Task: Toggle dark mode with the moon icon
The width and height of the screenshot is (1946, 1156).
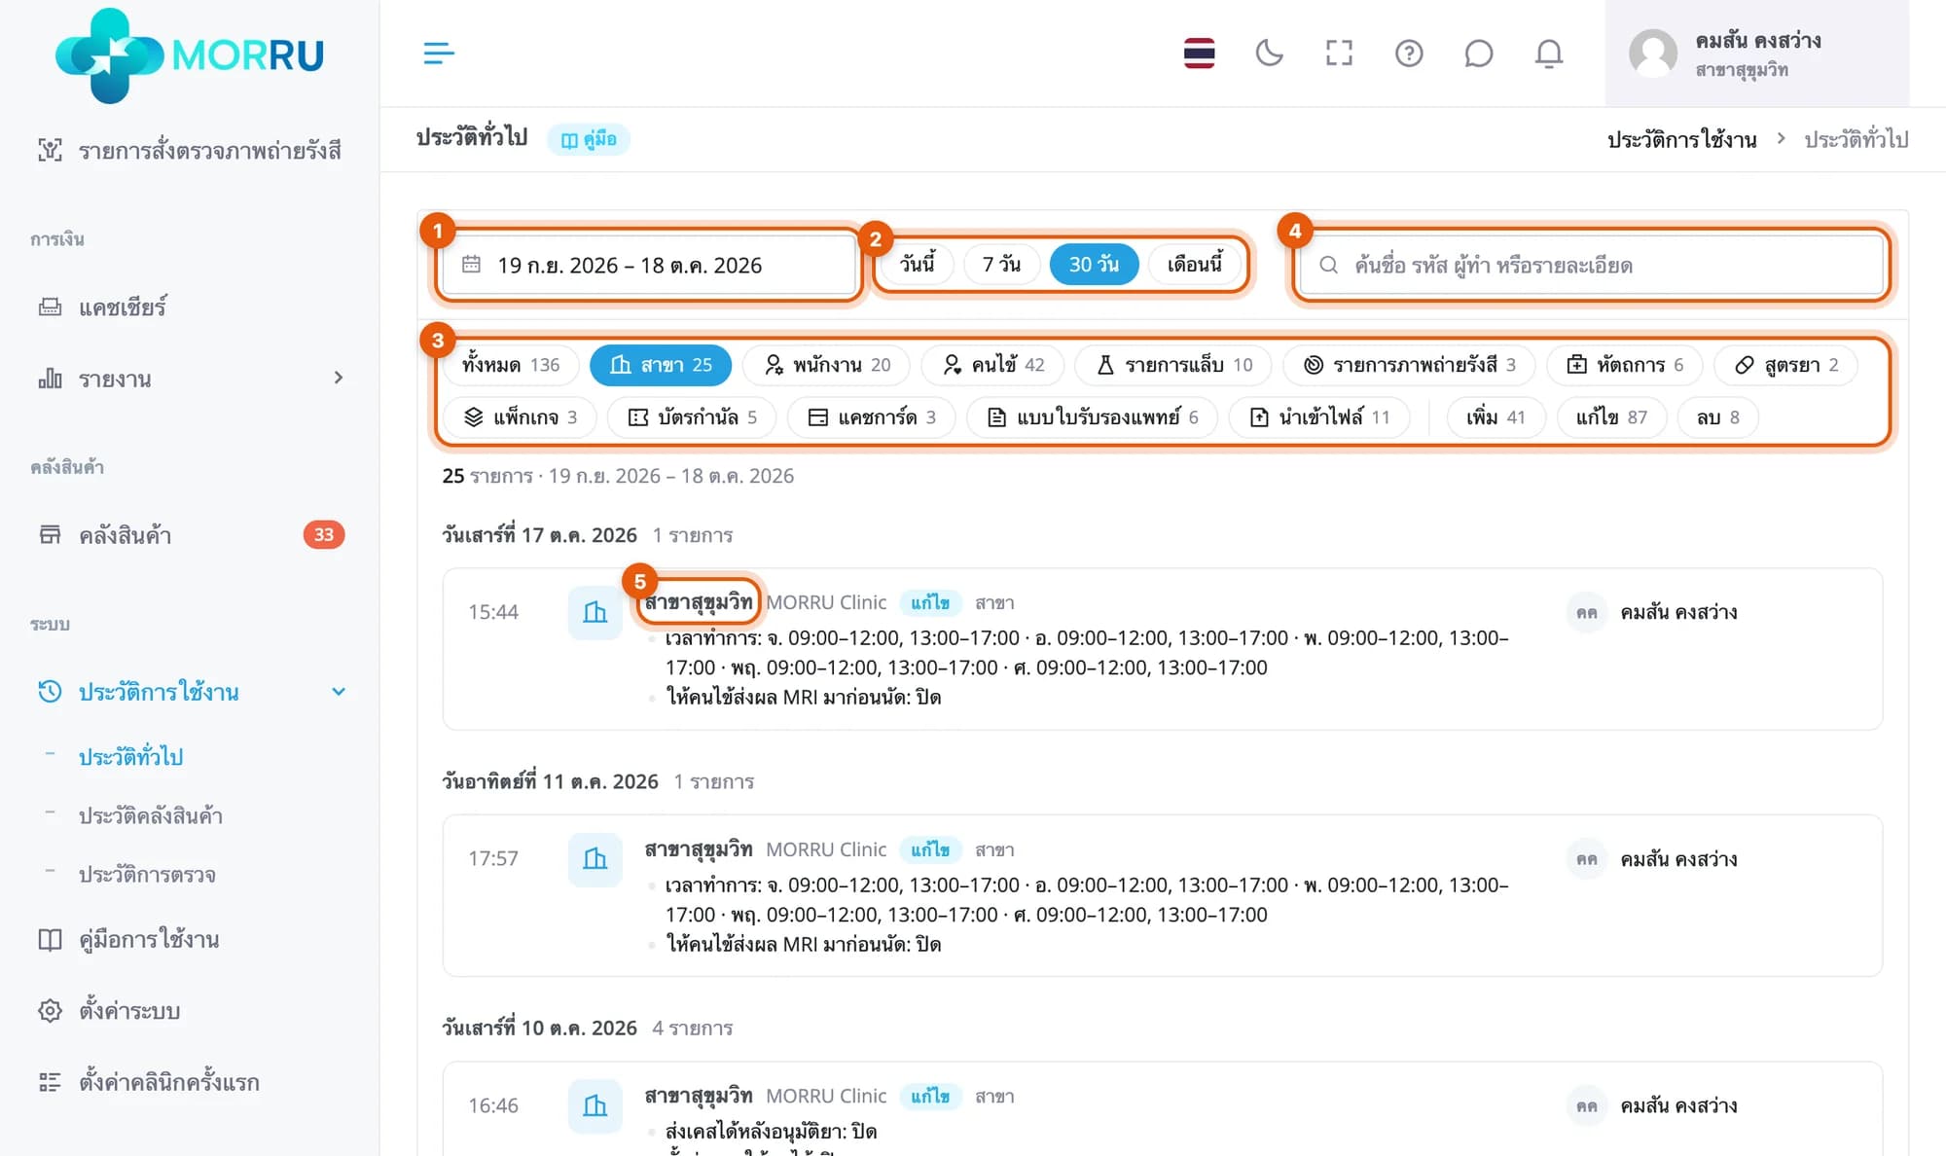Action: tap(1269, 54)
